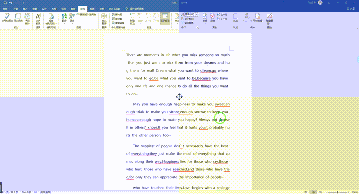Click the Share button
The image size is (359, 194).
(x=351, y=9)
